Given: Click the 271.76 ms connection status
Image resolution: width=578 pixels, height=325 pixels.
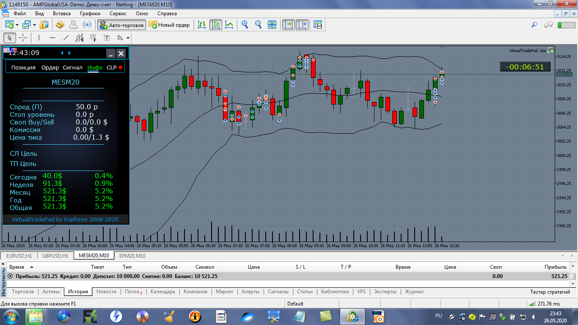Looking at the screenshot, I should [x=545, y=303].
